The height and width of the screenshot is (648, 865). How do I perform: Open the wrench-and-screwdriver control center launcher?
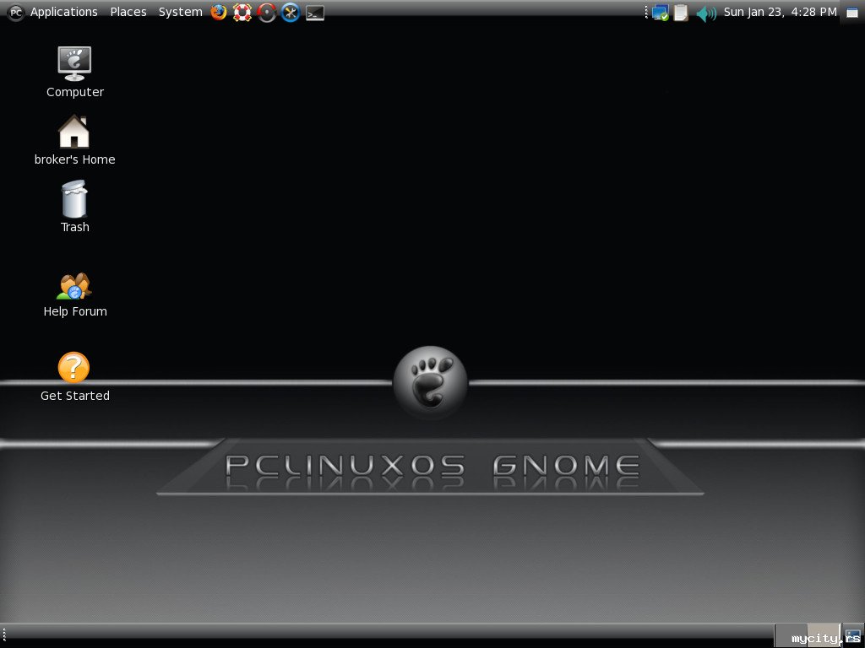click(x=291, y=12)
